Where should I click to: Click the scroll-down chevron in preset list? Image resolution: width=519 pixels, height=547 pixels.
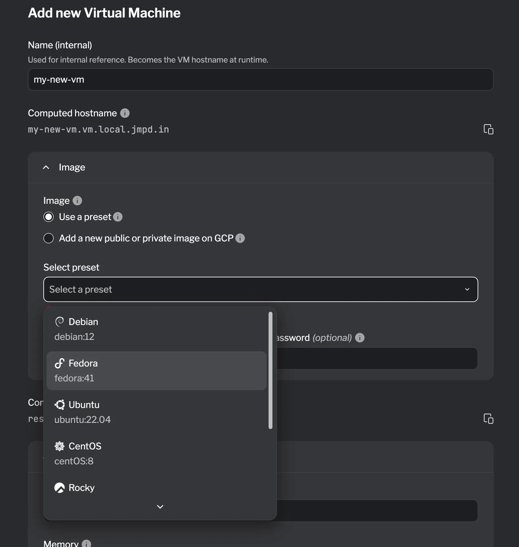(x=160, y=506)
